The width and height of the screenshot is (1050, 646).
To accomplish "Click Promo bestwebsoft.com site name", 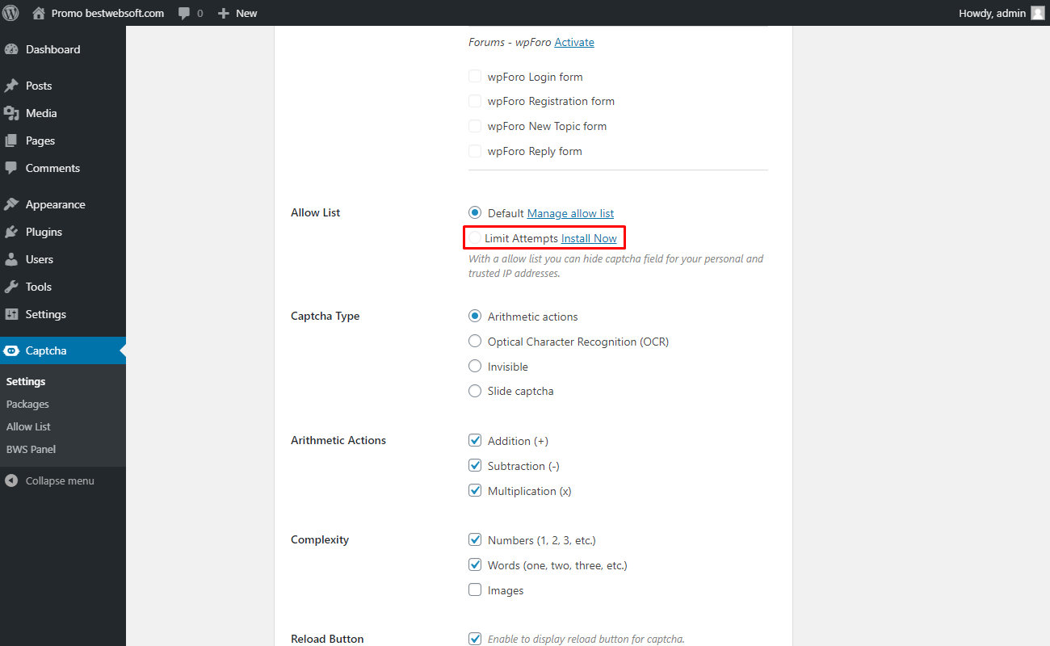I will [x=107, y=13].
